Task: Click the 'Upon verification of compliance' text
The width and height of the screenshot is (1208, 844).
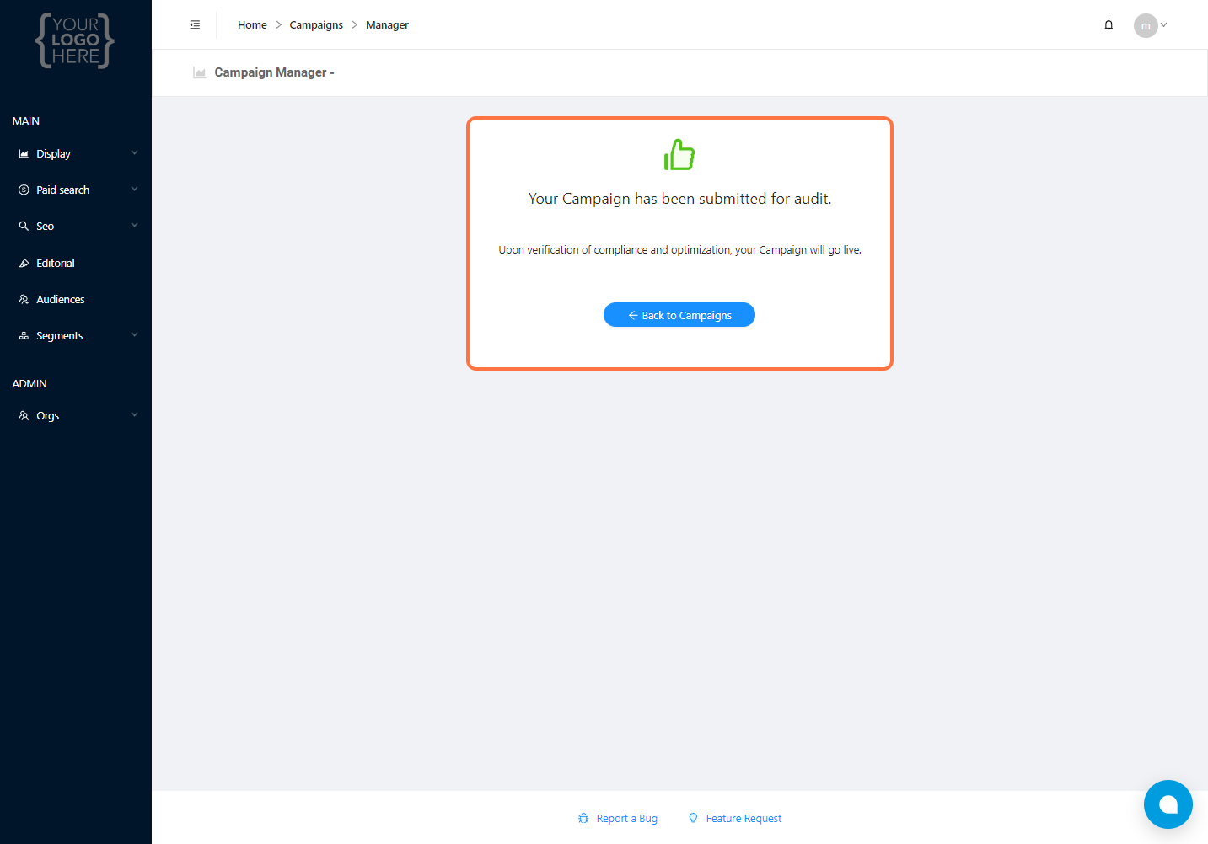Action: point(679,250)
